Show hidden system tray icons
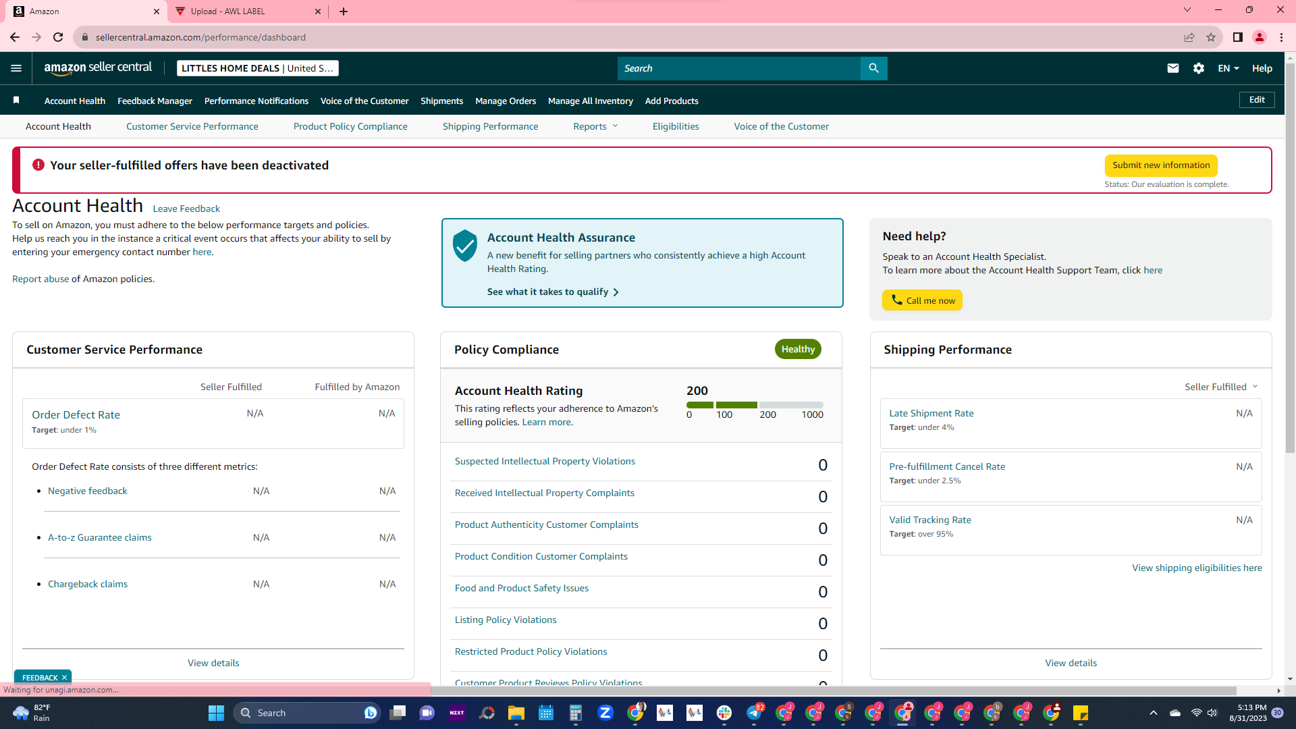 click(x=1154, y=713)
